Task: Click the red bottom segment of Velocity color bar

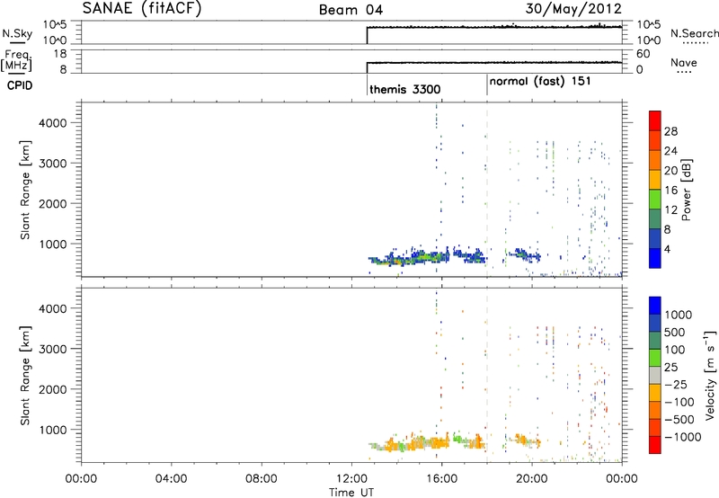Action: 655,445
